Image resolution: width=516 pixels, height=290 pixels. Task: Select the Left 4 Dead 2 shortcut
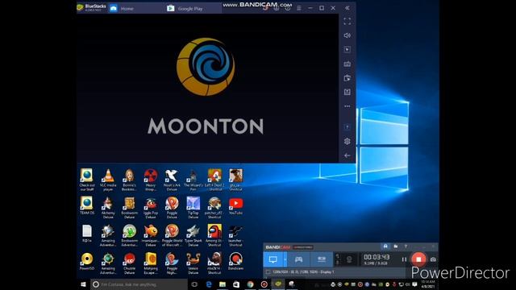pyautogui.click(x=214, y=180)
